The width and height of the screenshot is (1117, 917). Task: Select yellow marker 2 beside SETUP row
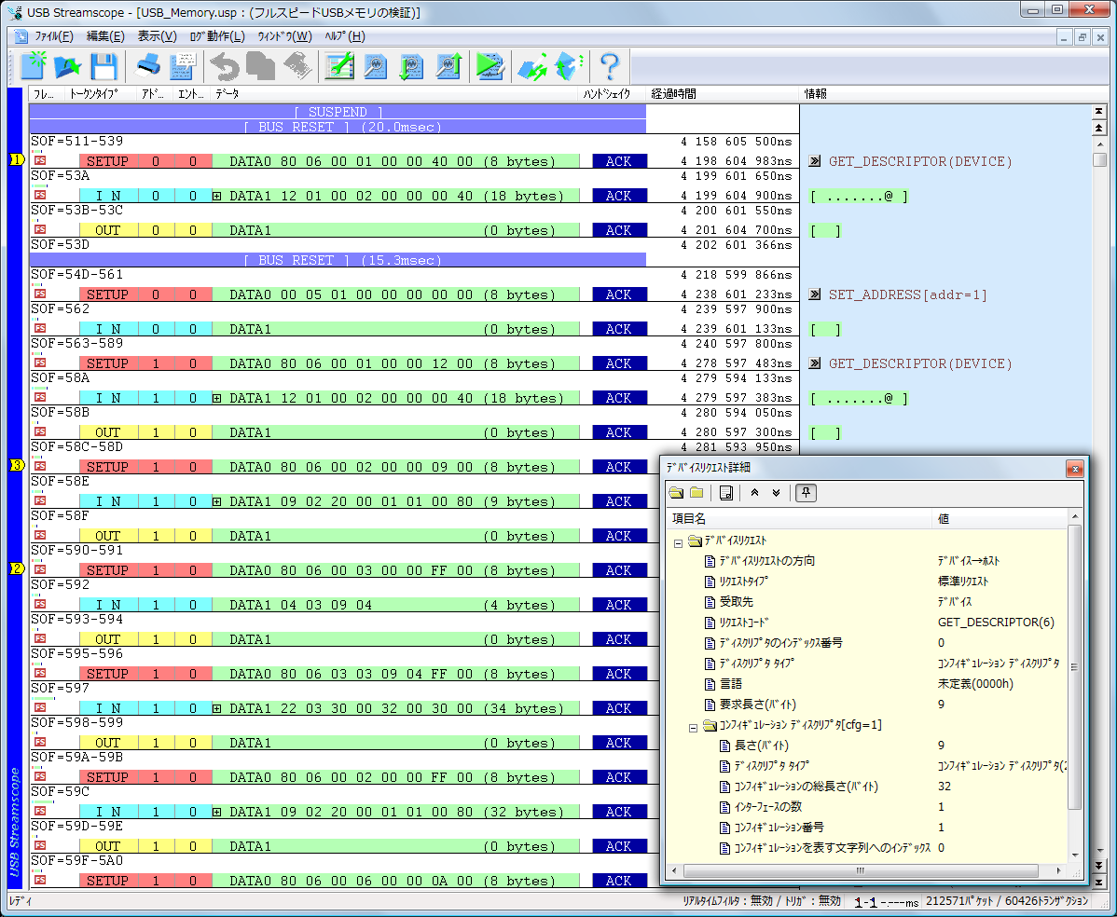[x=17, y=568]
